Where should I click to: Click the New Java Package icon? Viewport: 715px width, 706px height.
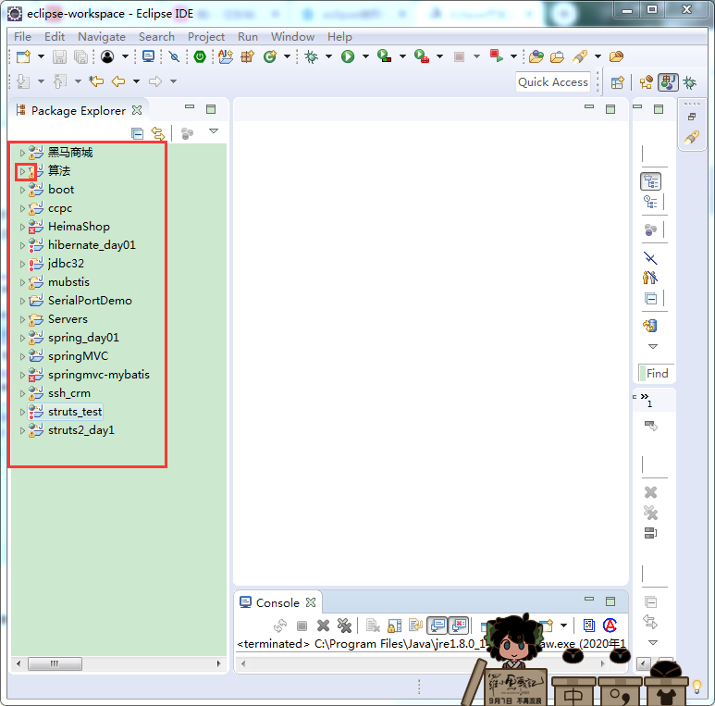pyautogui.click(x=247, y=56)
